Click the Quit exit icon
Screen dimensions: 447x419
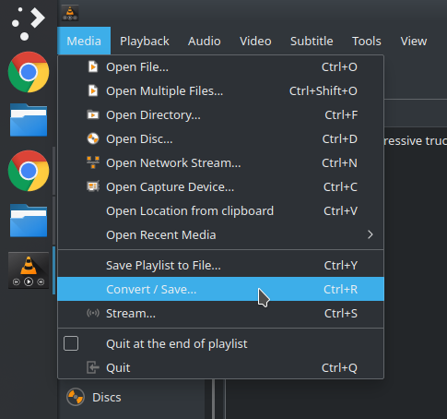(93, 367)
